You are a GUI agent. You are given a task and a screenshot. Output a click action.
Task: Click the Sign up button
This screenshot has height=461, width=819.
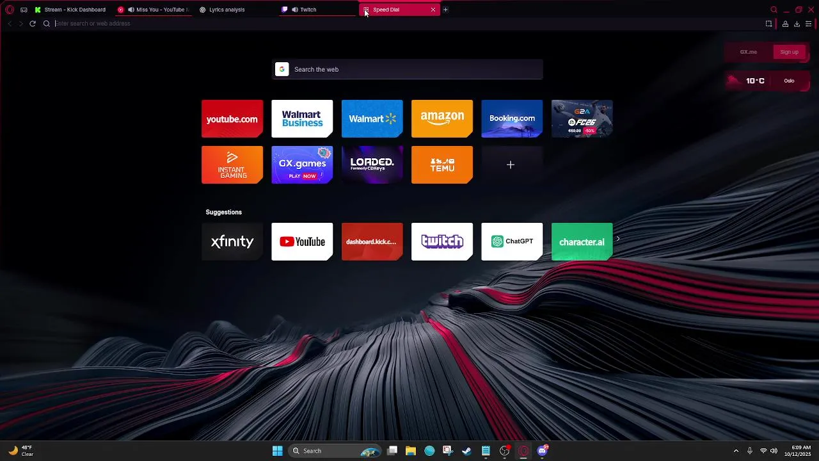coord(789,52)
